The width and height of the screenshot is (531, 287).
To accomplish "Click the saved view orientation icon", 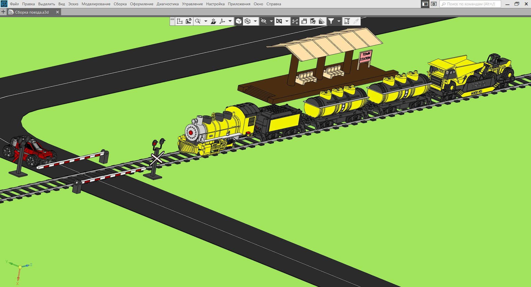I will [x=189, y=21].
